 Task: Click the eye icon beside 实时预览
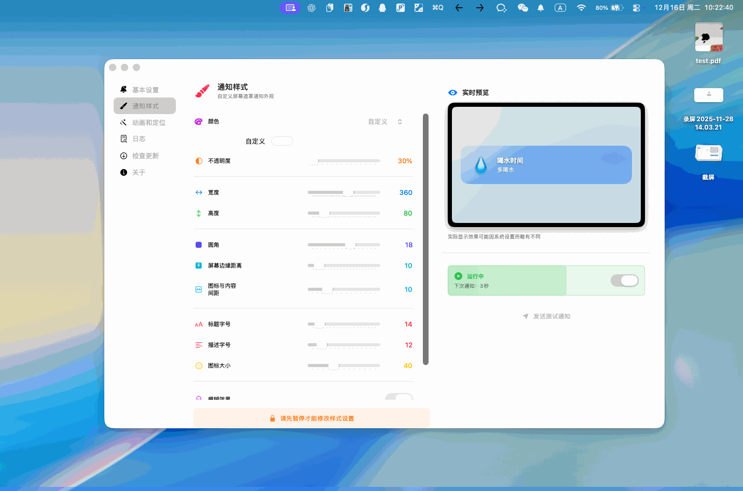click(453, 92)
